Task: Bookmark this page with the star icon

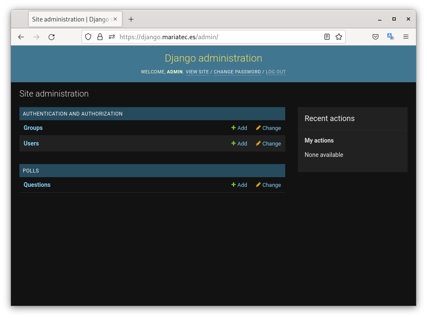Action: (x=338, y=37)
